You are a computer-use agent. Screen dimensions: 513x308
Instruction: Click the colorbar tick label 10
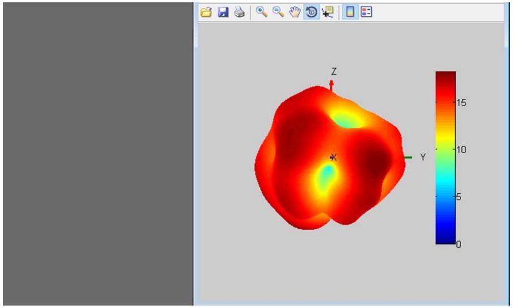coord(461,150)
